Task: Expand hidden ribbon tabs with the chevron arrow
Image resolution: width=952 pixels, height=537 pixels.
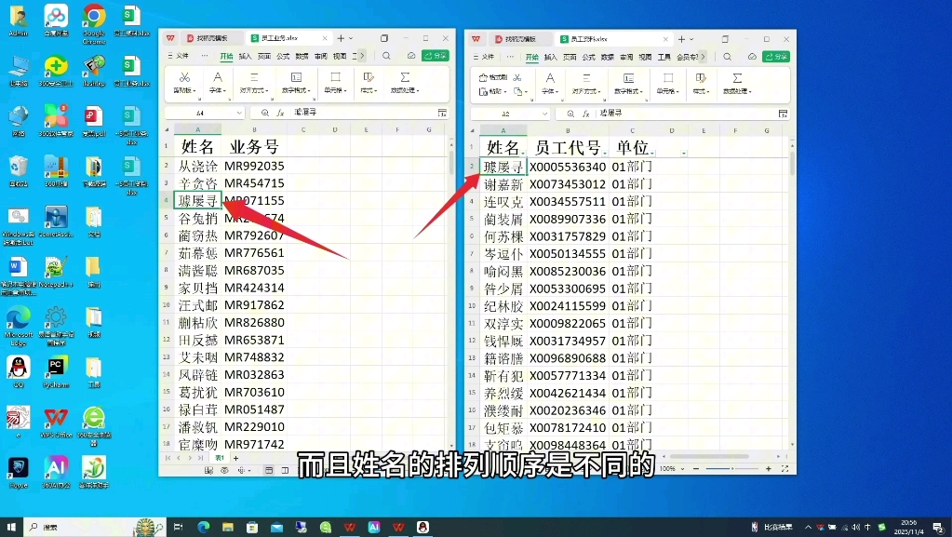Action: point(361,56)
